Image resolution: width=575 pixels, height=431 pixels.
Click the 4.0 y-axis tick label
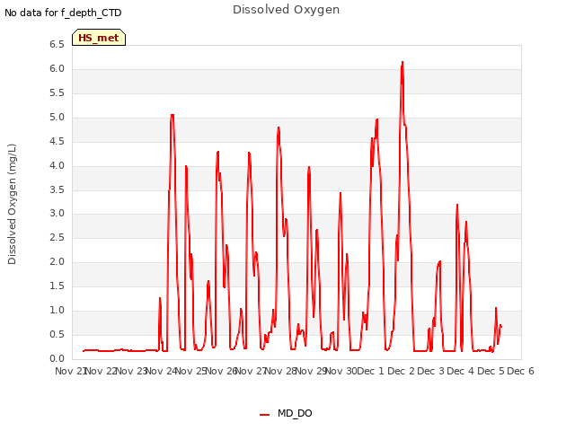coord(57,165)
